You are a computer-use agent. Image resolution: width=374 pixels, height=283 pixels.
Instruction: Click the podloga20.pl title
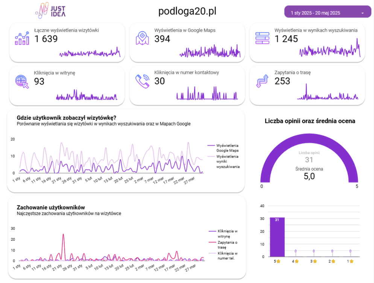tap(187, 11)
